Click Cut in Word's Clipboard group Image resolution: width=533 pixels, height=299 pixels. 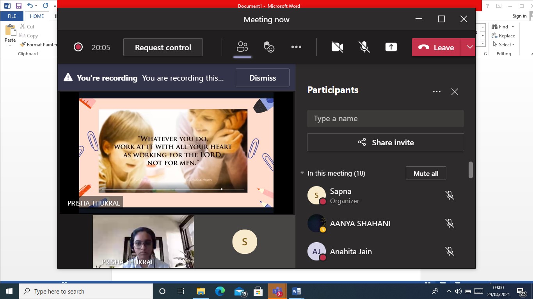coord(27,27)
